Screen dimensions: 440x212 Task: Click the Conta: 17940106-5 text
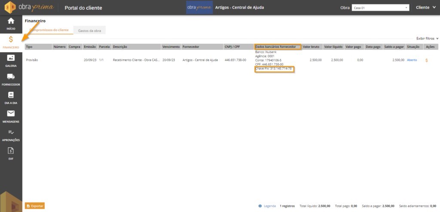tap(268, 60)
